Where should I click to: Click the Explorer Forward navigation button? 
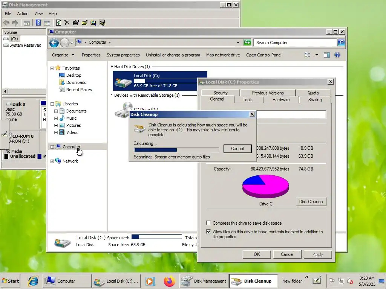(64, 43)
